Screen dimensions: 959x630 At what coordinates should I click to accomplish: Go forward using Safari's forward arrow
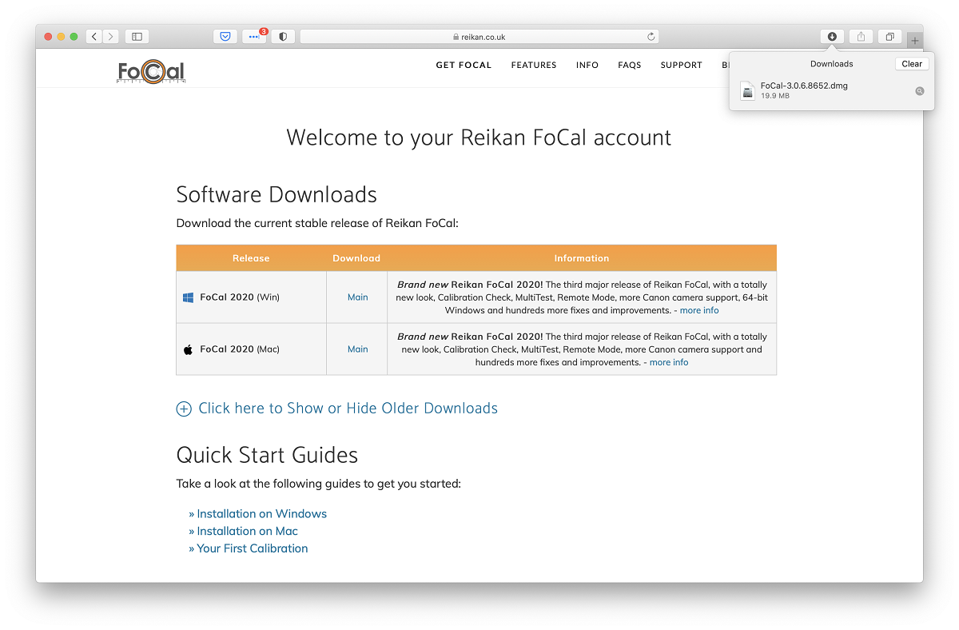pos(111,37)
